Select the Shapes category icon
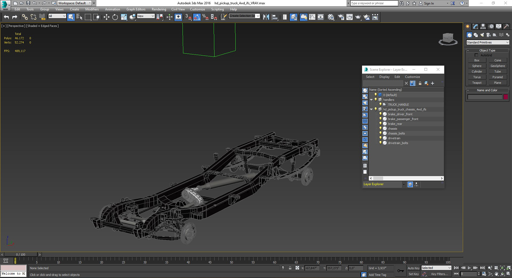 pyautogui.click(x=476, y=35)
